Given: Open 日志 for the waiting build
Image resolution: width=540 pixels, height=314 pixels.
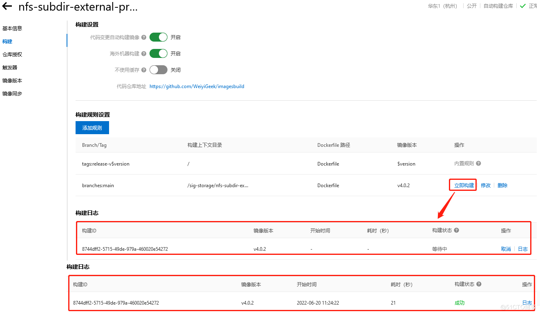Looking at the screenshot, I should [x=523, y=249].
